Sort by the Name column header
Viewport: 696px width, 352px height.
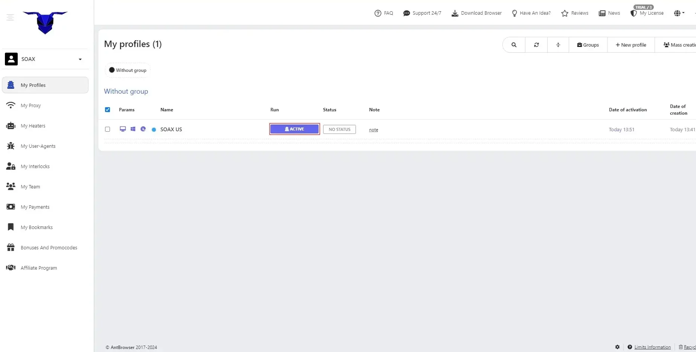167,110
